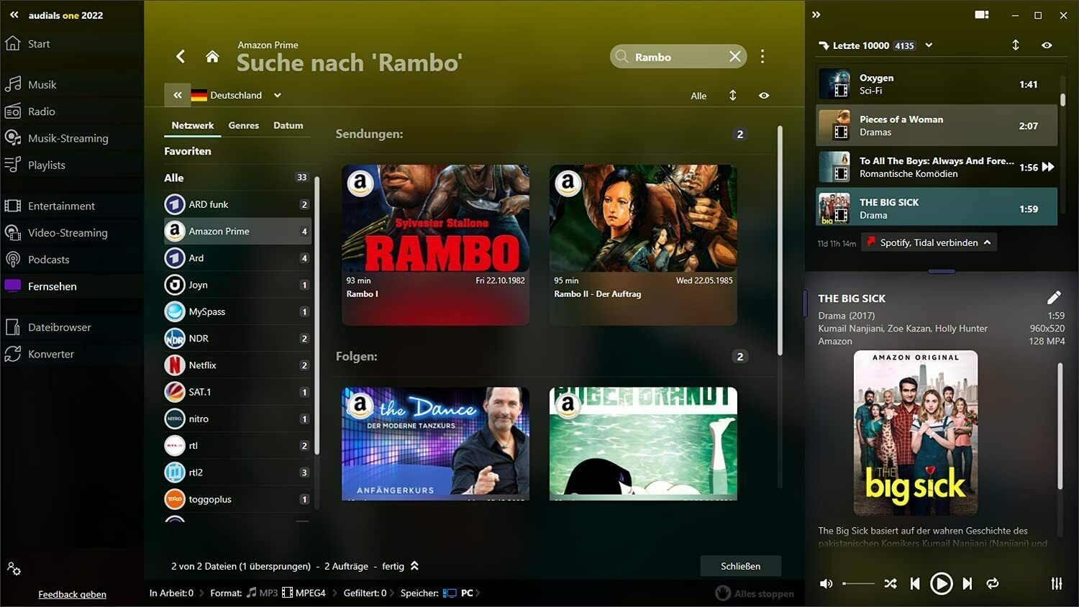The height and width of the screenshot is (607, 1079).
Task: Expand the Letzte 10000 playlist dropdown
Action: click(929, 45)
